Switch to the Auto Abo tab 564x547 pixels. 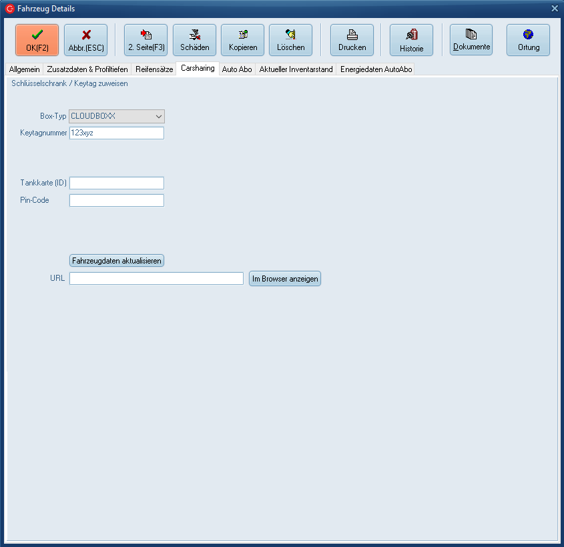[x=237, y=69]
